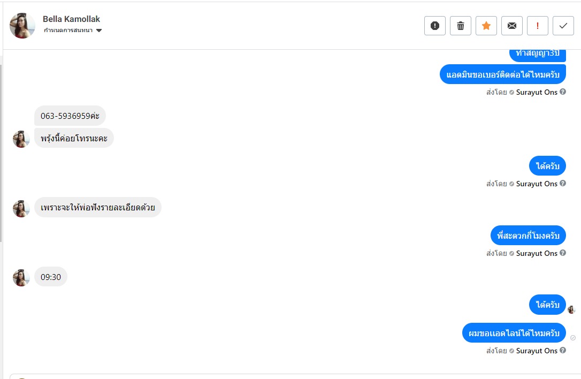
Task: Click the กำหนดการสนทนา label under the name
Action: point(68,31)
